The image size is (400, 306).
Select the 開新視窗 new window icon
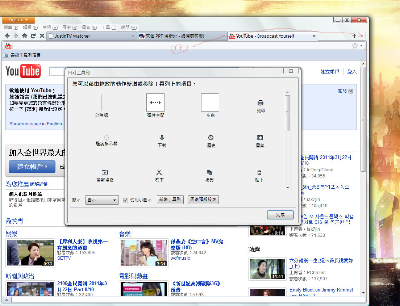[x=105, y=172]
